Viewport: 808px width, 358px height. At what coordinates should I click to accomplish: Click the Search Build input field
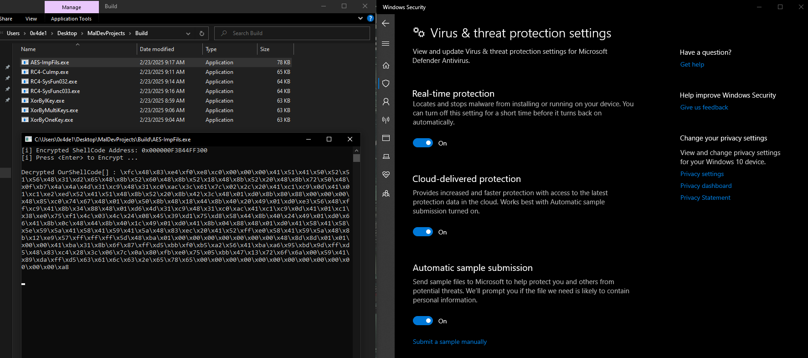(292, 33)
